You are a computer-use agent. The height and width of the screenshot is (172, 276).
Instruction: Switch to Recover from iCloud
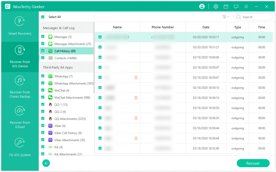[x=20, y=118]
